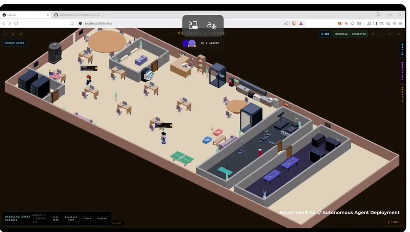The width and height of the screenshot is (410, 232).
Task: Click the music note playlist icon
Action: click(369, 23)
